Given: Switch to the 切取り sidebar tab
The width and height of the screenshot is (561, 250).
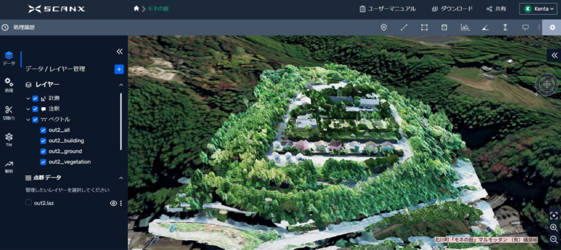Looking at the screenshot, I should click(x=9, y=112).
